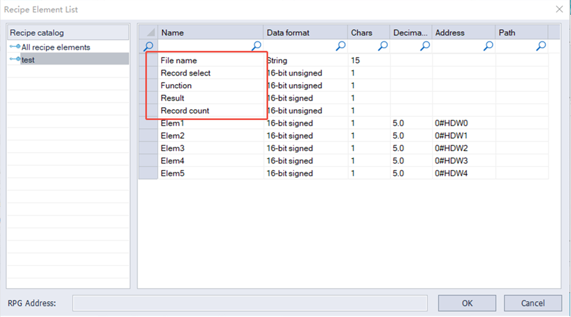Click the select-all triangle corner of grid
The height and width of the screenshot is (317, 571).
[x=148, y=32]
